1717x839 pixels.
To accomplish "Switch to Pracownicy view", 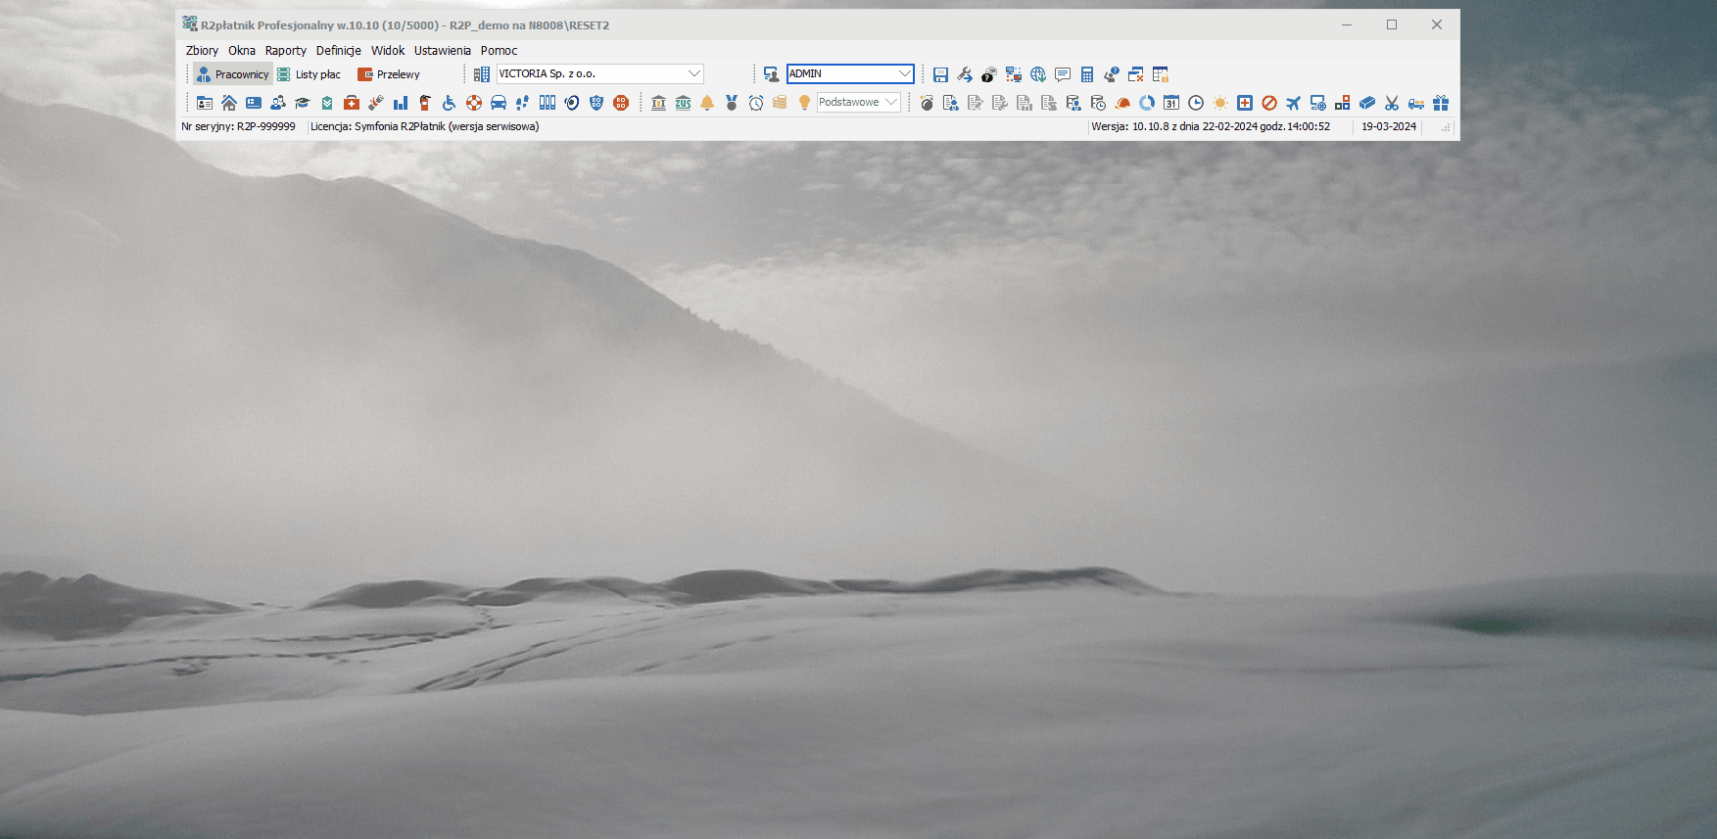I will point(232,74).
